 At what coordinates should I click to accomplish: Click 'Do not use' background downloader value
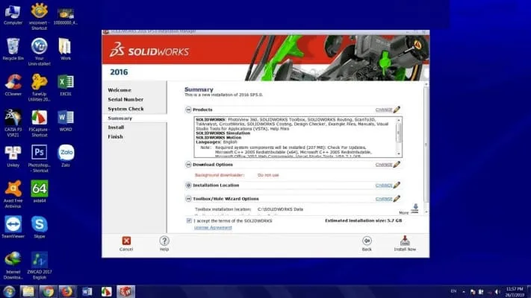[x=268, y=175]
